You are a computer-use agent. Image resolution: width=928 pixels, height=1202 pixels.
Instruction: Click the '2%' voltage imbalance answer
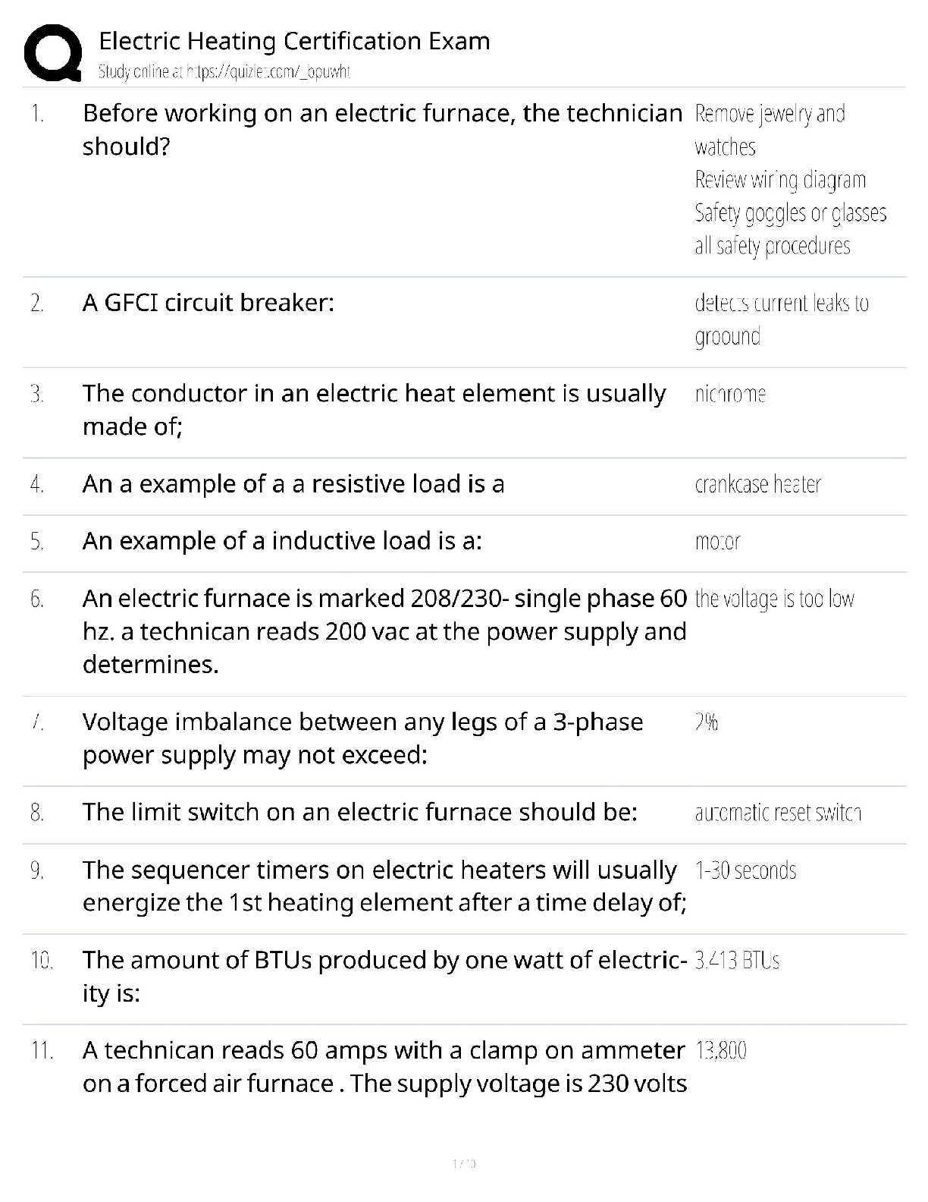706,722
